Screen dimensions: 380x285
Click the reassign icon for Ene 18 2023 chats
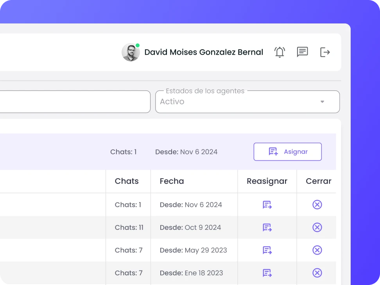click(x=267, y=273)
